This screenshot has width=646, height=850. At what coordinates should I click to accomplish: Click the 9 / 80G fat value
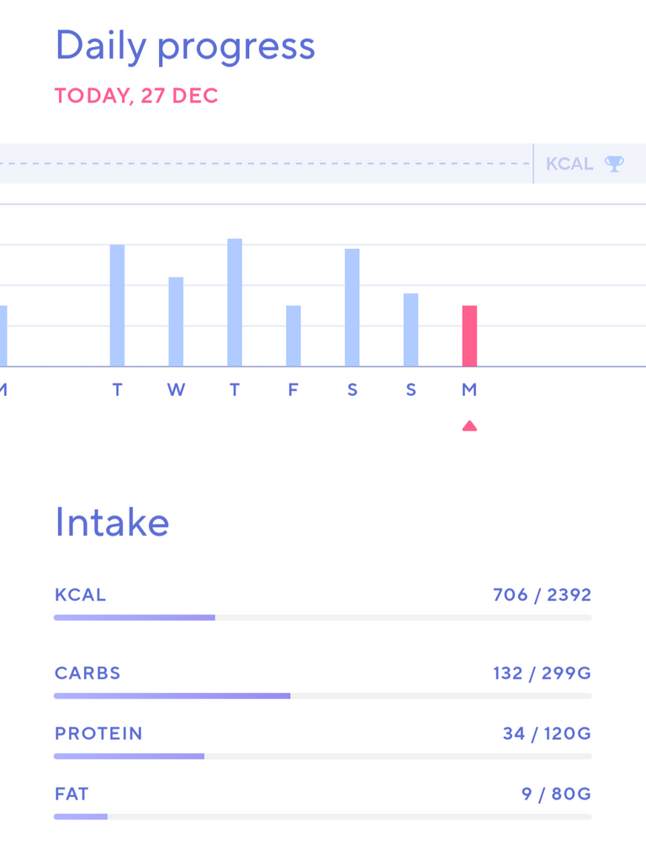tap(556, 795)
